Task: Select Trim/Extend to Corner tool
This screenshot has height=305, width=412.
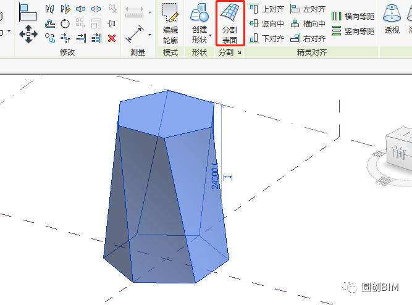Action: pyautogui.click(x=65, y=38)
